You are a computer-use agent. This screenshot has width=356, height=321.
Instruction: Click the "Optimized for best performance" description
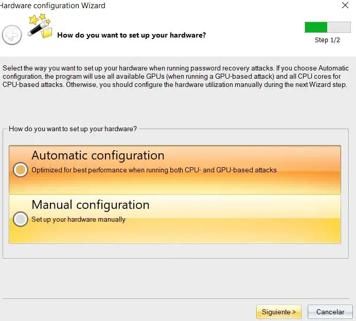click(x=154, y=170)
